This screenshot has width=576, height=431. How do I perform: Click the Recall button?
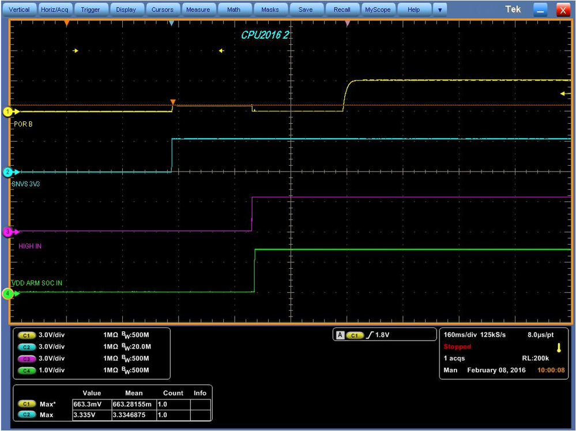342,10
